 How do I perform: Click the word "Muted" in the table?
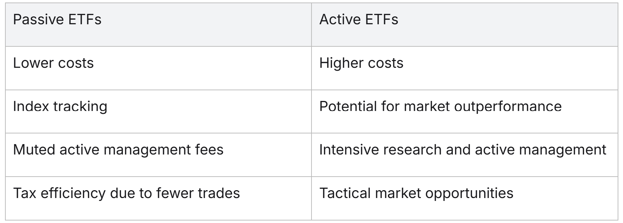click(x=34, y=150)
